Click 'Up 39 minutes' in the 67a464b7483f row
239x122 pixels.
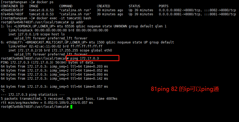[x=141, y=14]
